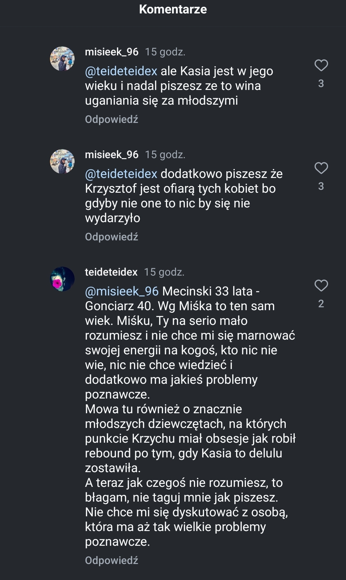This screenshot has width=346, height=580.
Task: Open misieek_96 username on first comment
Action: [x=111, y=52]
